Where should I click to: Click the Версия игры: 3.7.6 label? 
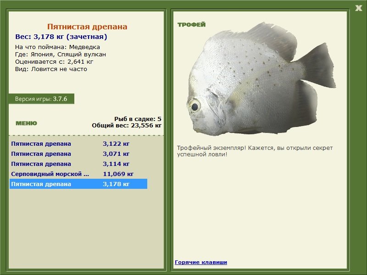41,99
